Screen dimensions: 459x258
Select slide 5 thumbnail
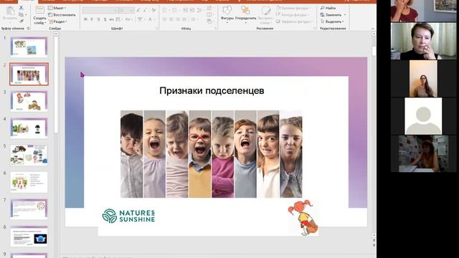29,155
